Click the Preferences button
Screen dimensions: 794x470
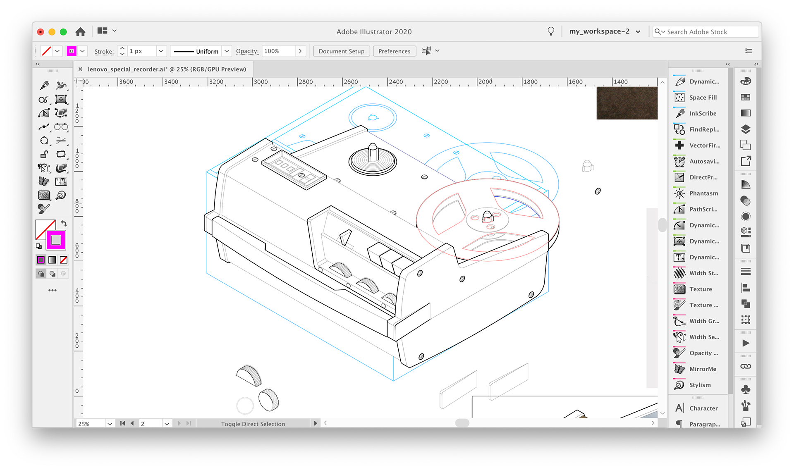tap(394, 51)
